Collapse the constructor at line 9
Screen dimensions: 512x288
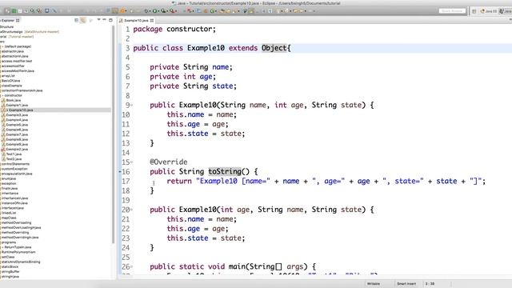131,105
